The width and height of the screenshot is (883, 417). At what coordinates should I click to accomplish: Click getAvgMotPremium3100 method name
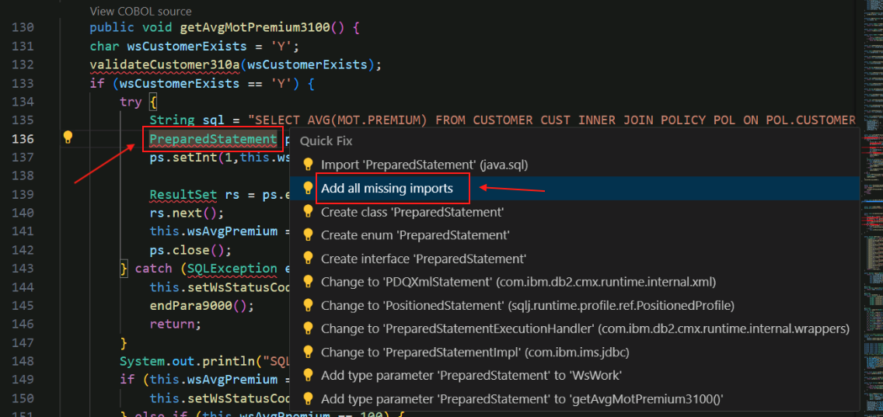[x=255, y=28]
